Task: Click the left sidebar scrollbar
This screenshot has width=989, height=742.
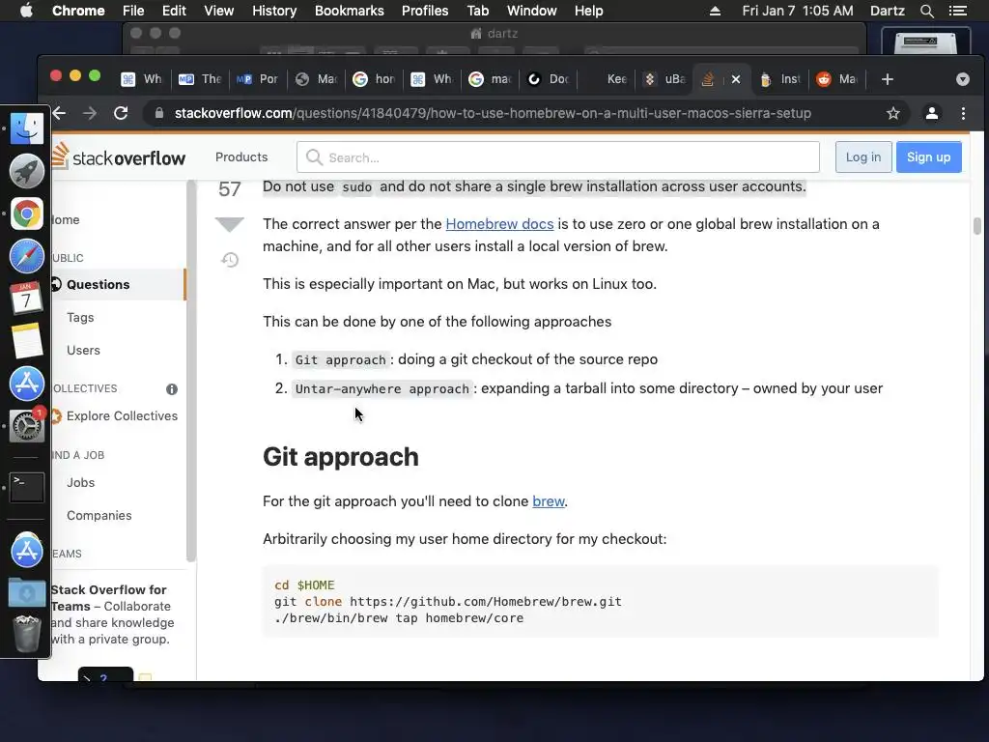Action: [x=191, y=371]
